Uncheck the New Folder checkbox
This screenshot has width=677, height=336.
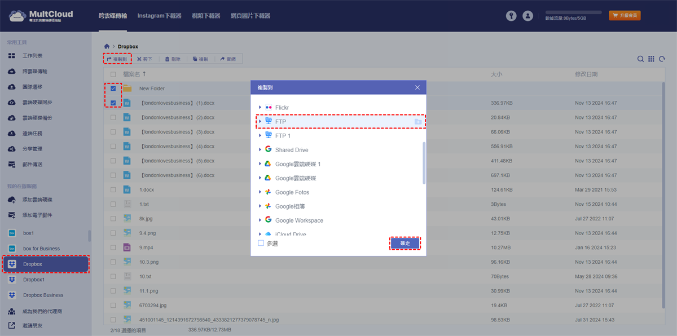113,89
